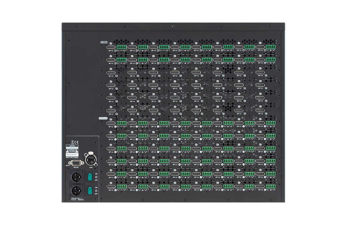Click the RS-232 serial connector
347x225 pixels.
pyautogui.click(x=76, y=163)
